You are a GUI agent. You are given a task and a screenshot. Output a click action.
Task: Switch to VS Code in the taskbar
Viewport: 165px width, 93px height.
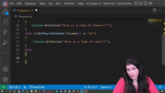82,91
